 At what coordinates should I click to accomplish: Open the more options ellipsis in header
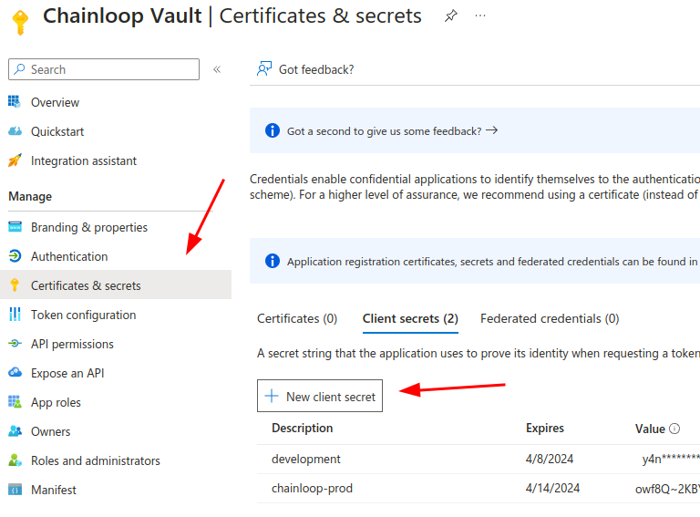click(480, 16)
